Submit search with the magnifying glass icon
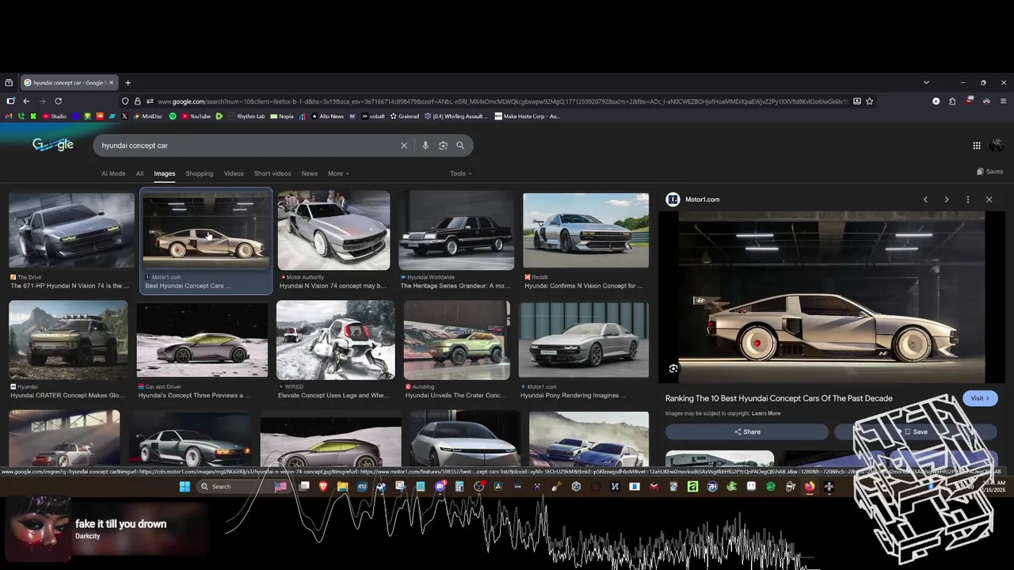This screenshot has height=570, width=1014. tap(460, 146)
